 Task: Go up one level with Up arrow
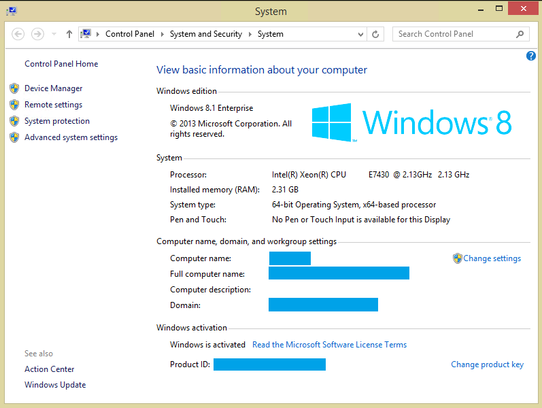69,34
